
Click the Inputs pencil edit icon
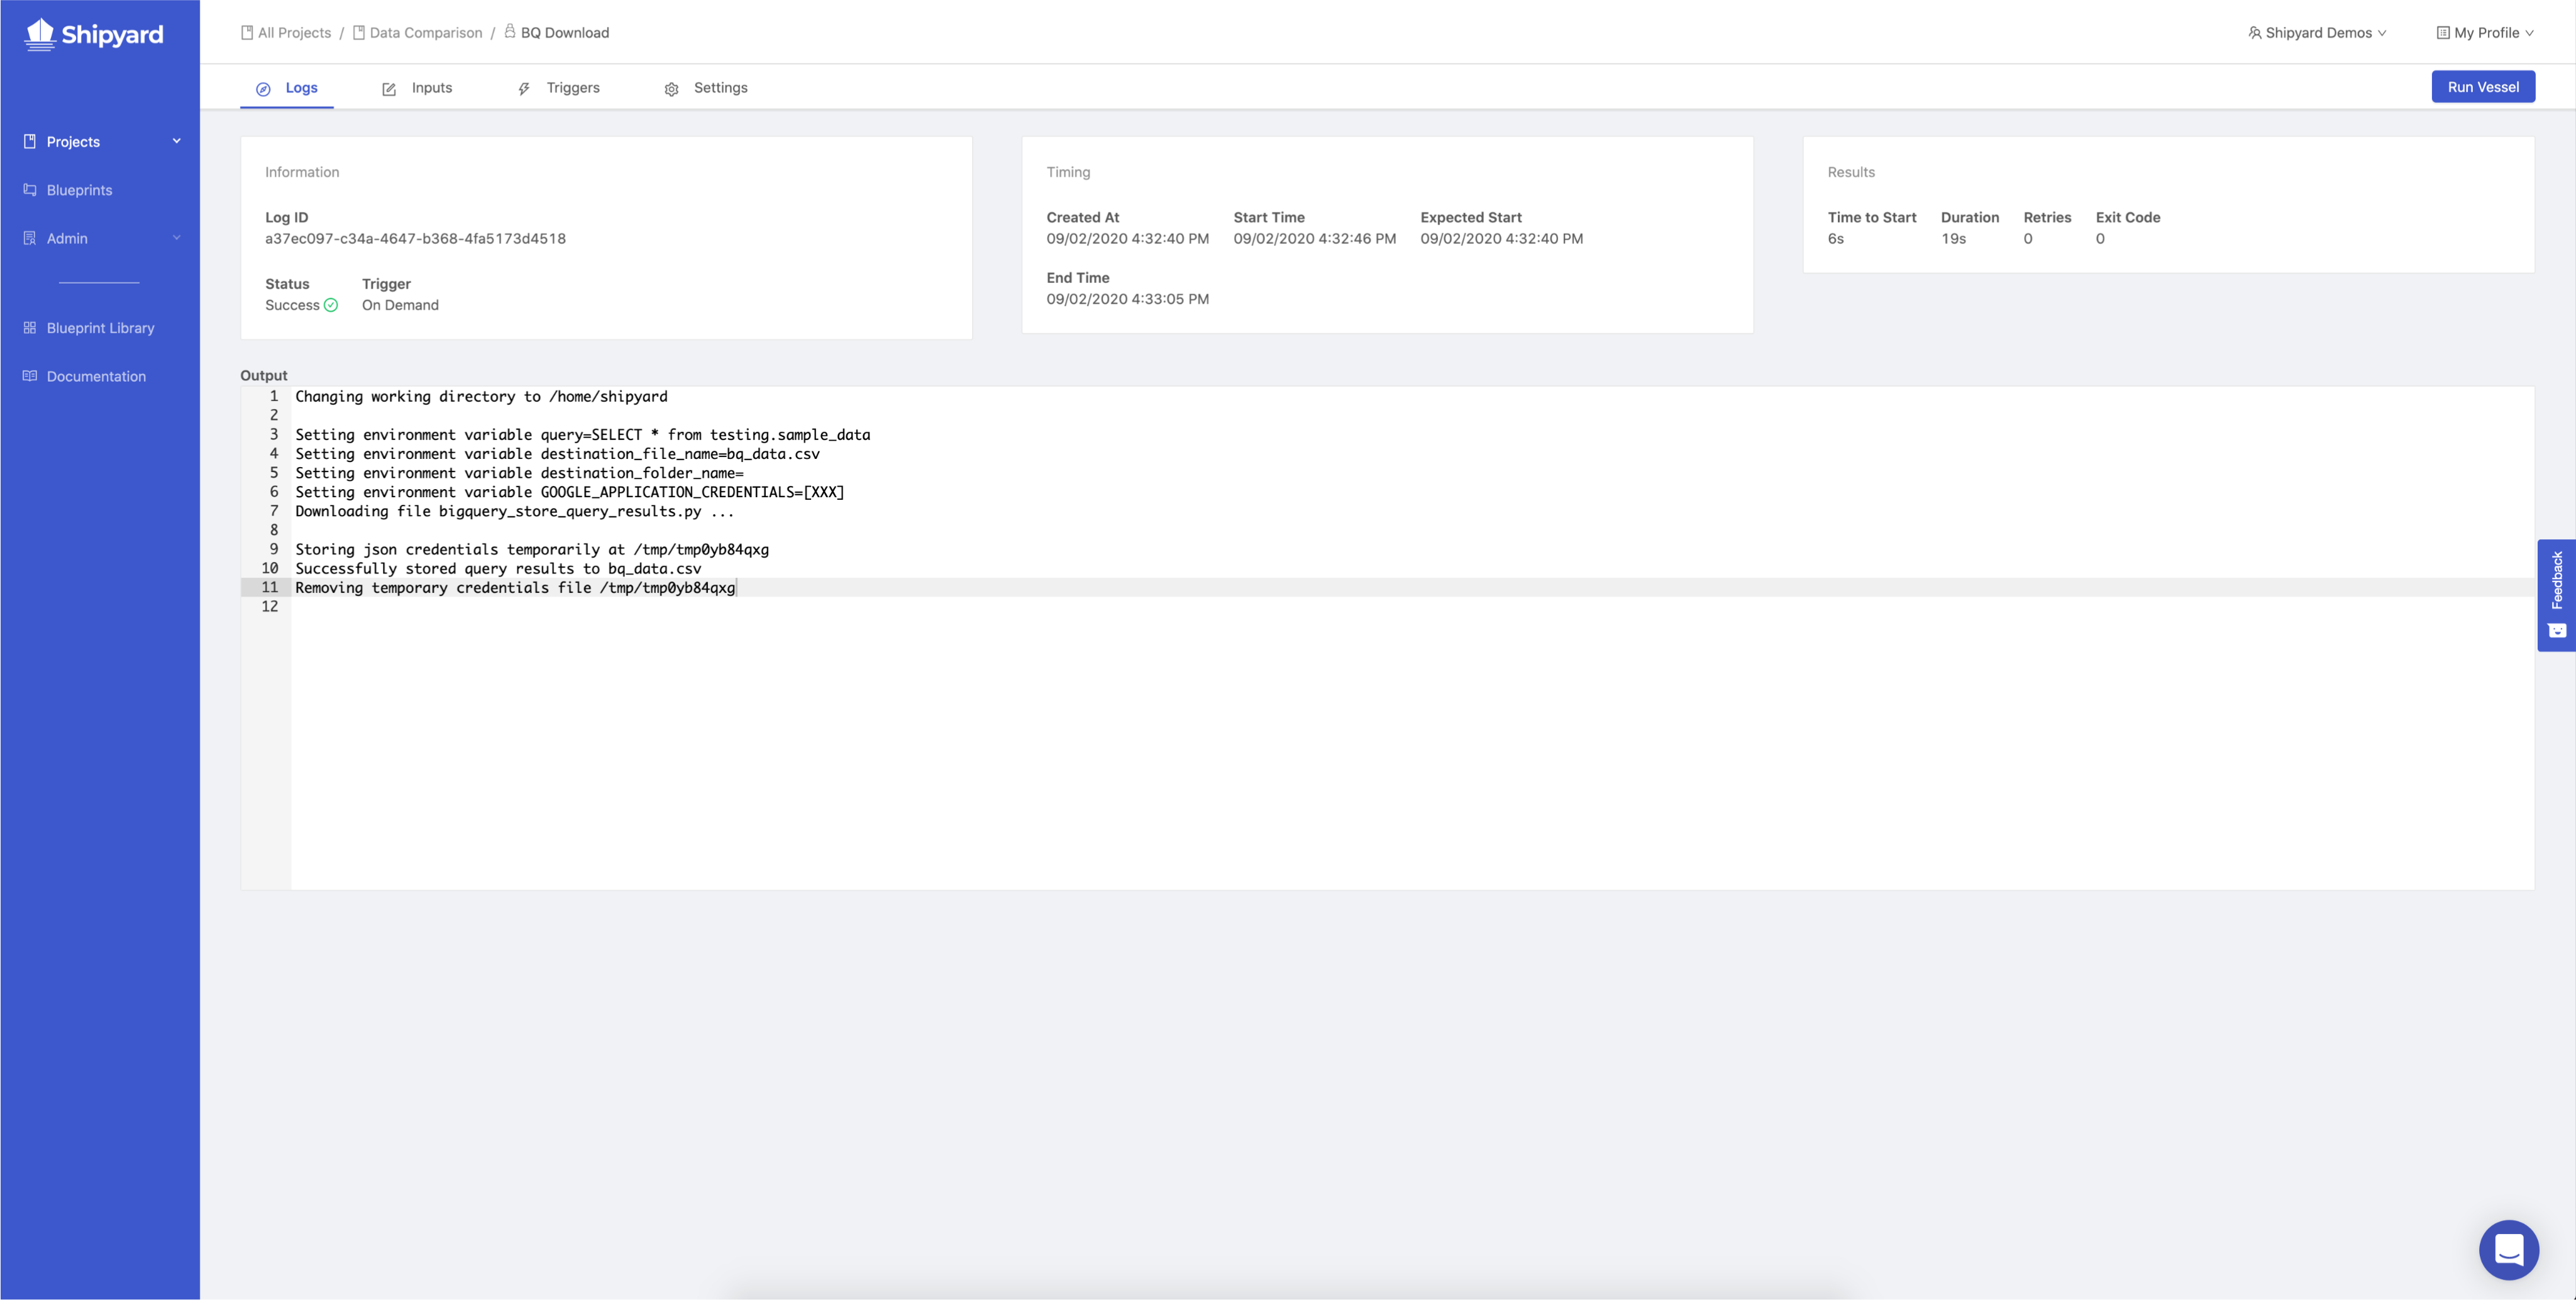[x=389, y=89]
